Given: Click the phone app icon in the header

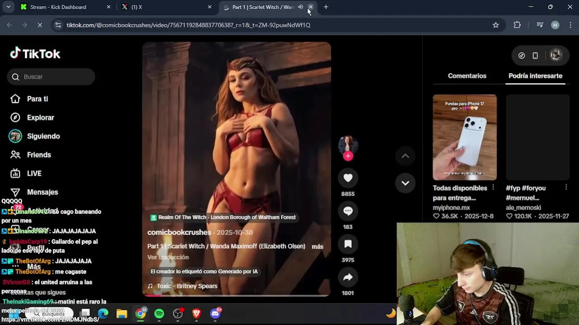Looking at the screenshot, I should [535, 55].
